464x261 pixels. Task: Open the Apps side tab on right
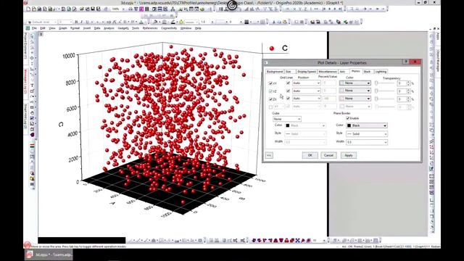point(438,36)
